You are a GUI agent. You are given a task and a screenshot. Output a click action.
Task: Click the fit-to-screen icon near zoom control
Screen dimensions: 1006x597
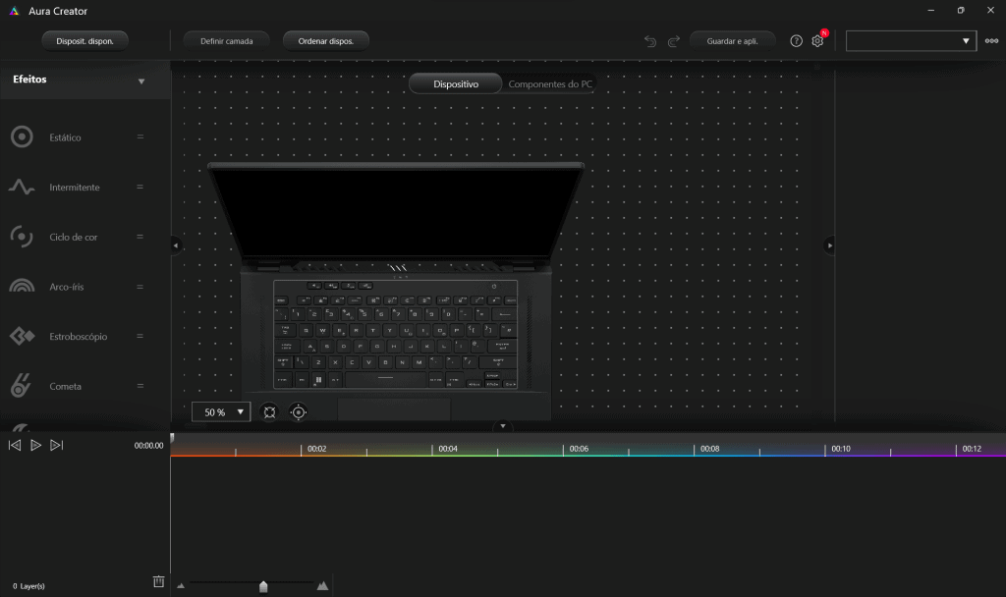click(269, 411)
